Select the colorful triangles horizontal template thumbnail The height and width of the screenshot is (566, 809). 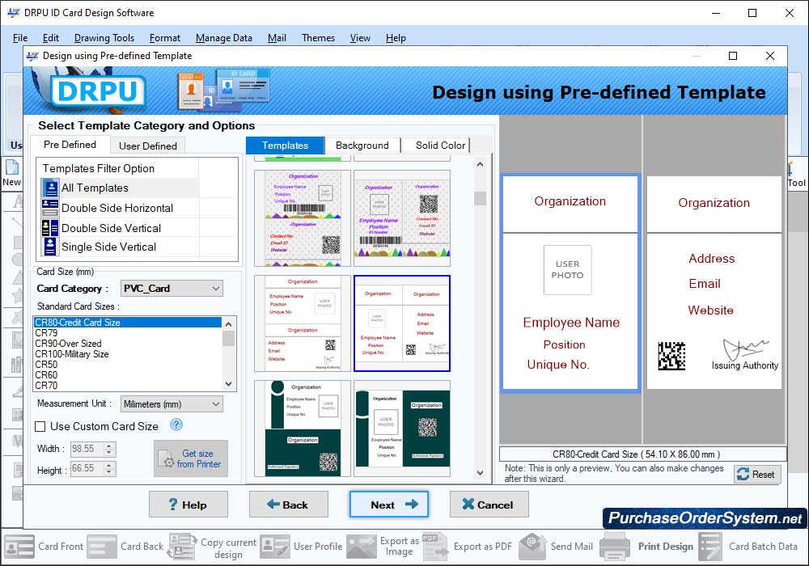pos(303,218)
